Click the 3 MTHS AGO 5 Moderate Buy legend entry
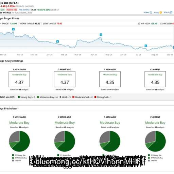Screen dimensions: 174x174 click(19, 158)
